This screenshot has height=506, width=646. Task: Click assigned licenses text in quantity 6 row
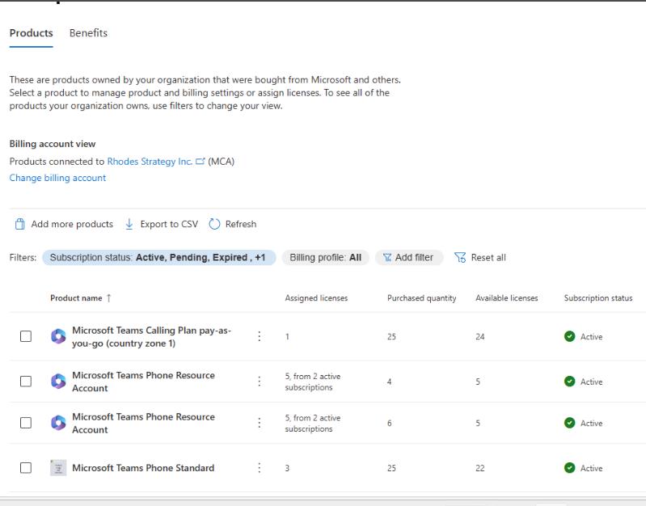(x=313, y=424)
